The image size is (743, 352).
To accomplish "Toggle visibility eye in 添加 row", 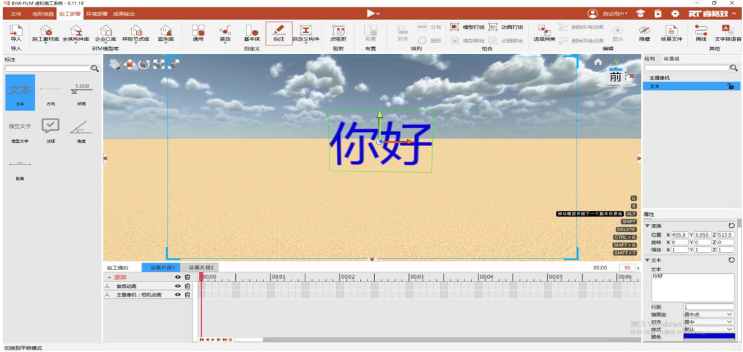I will pyautogui.click(x=178, y=277).
